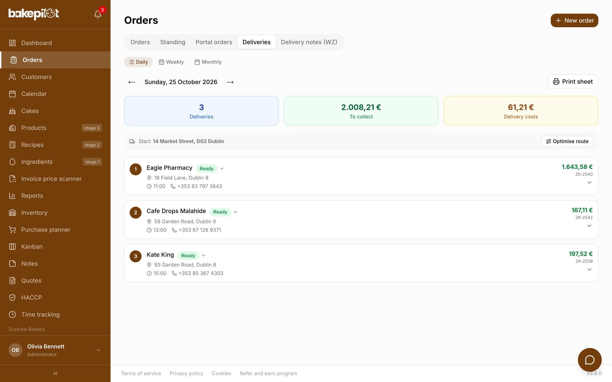Click the Print sheet button
Viewport: 612px width, 382px height.
tap(573, 81)
